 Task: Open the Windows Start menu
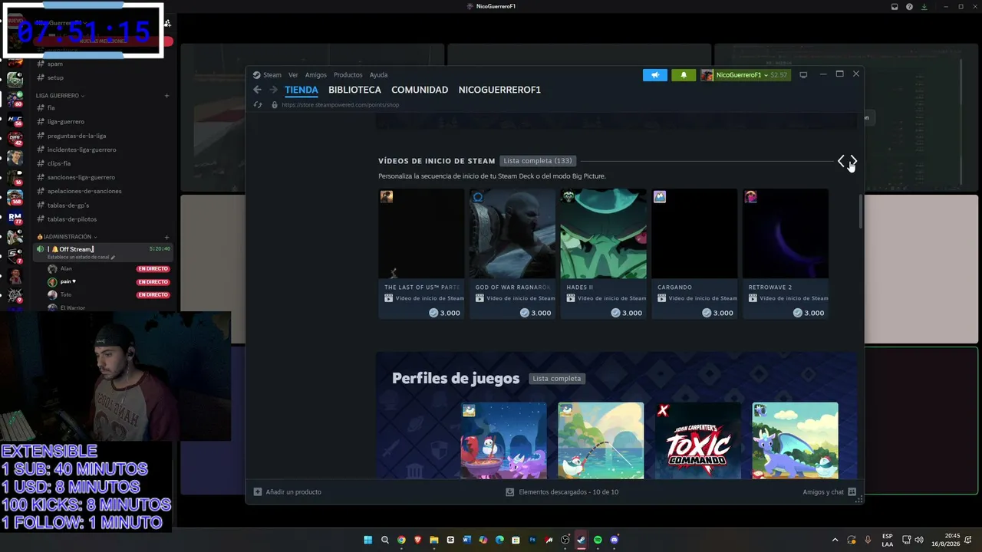click(368, 540)
